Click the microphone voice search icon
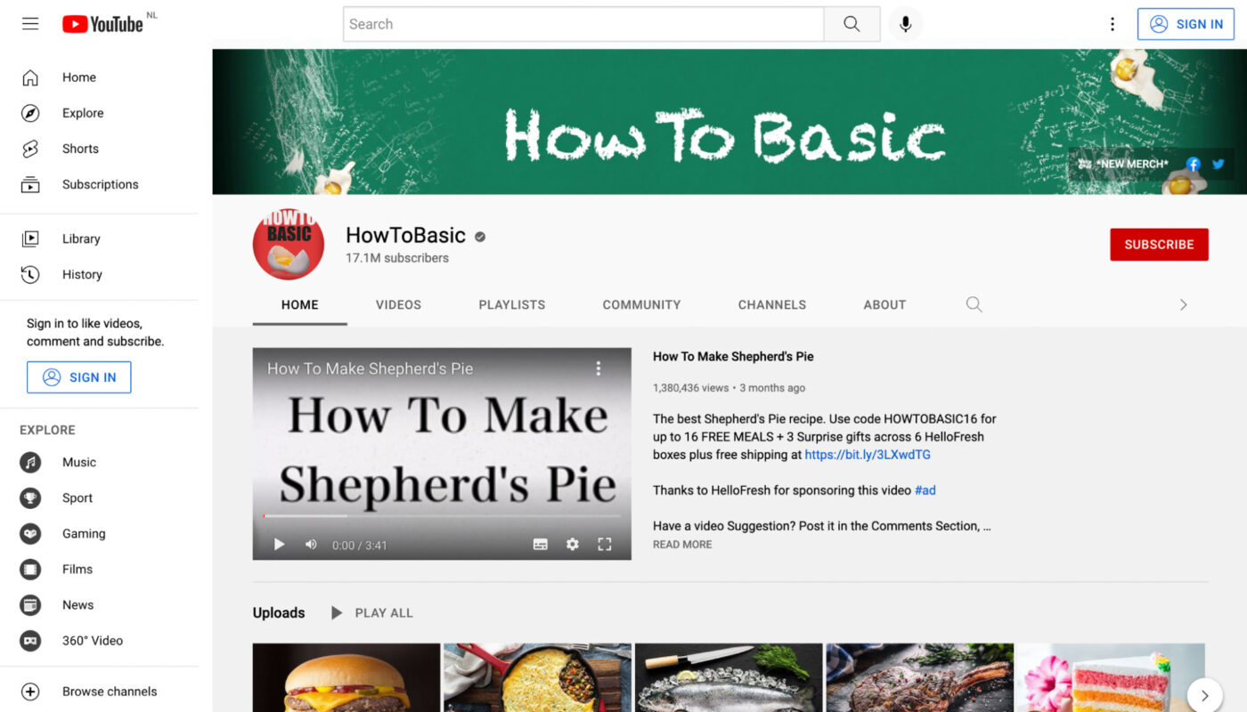Screen dimensions: 1247x712 [x=905, y=24]
